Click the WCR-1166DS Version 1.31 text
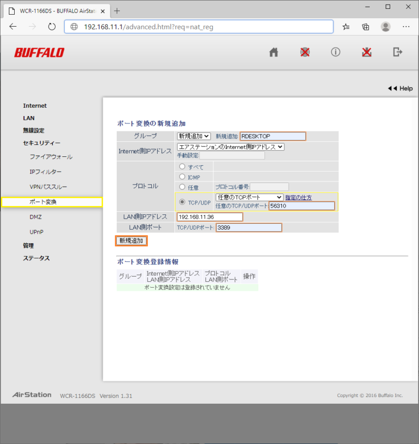The image size is (419, 444). [96, 396]
